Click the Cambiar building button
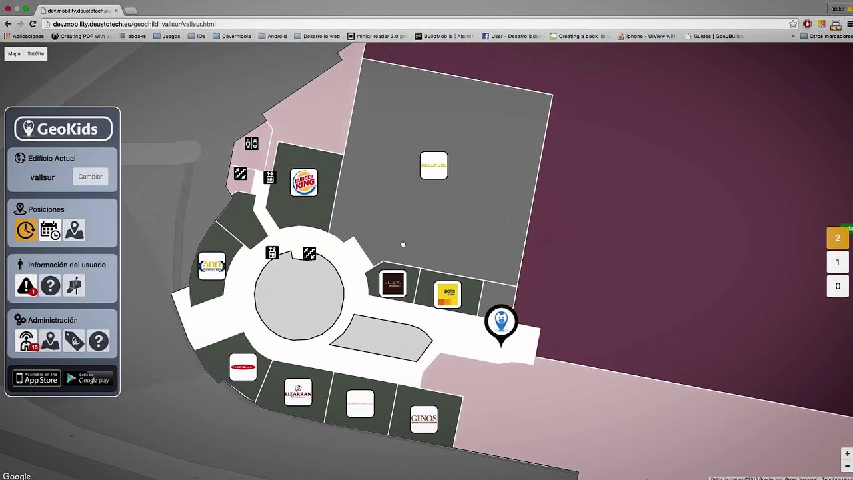This screenshot has width=853, height=480. click(90, 177)
